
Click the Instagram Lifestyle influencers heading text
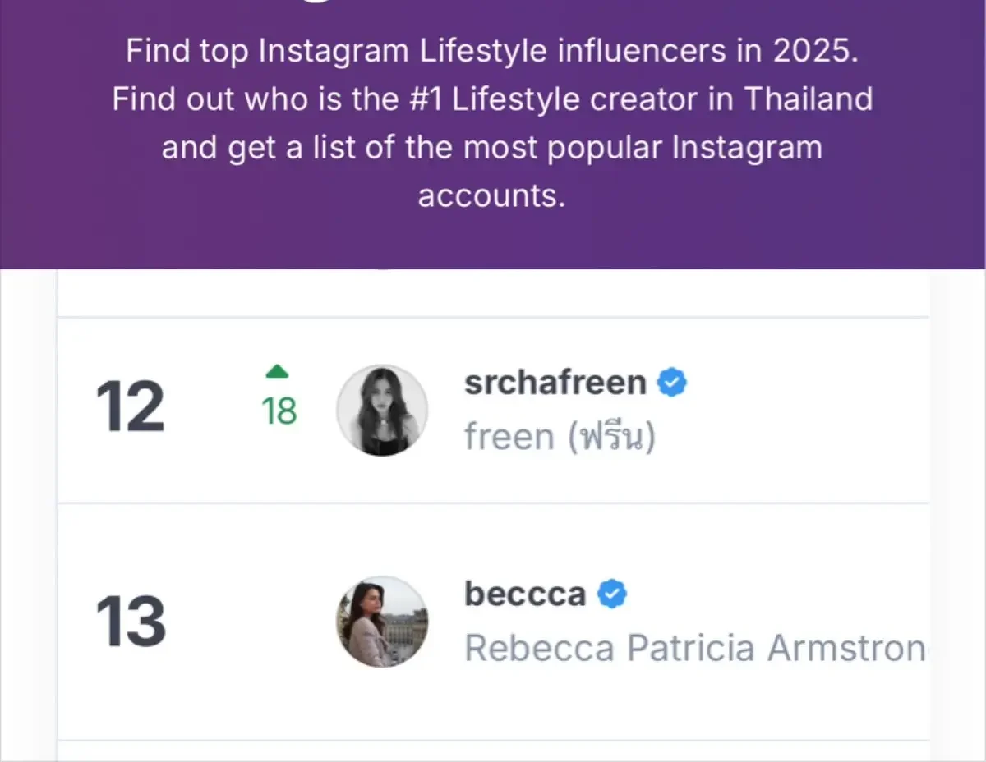click(x=493, y=50)
